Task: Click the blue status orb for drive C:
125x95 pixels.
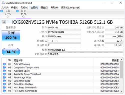Action: [17, 11]
